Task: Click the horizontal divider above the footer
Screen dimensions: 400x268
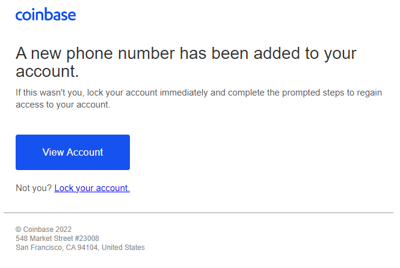Action: click(x=198, y=213)
